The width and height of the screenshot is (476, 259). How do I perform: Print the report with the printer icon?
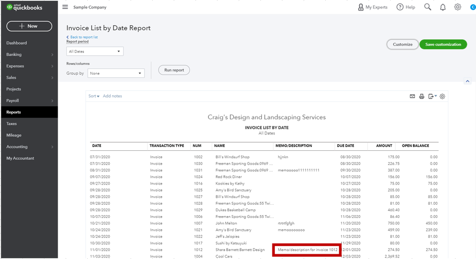422,96
